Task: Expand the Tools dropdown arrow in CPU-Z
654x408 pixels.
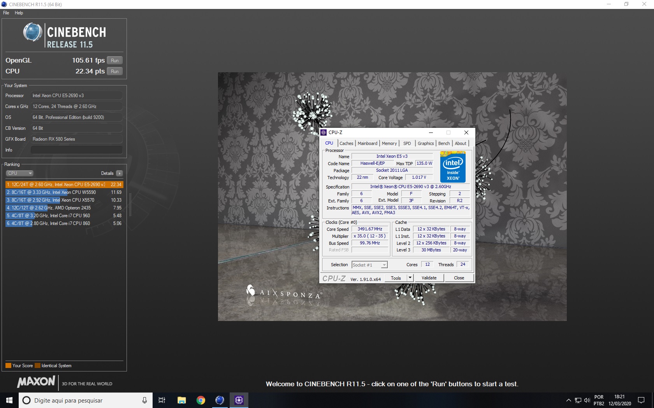Action: tap(410, 278)
